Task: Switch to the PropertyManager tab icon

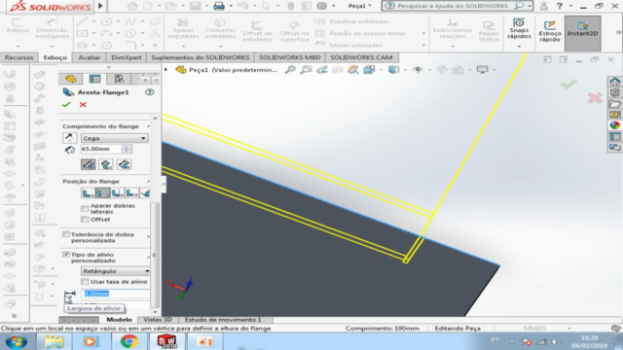Action: [94, 79]
